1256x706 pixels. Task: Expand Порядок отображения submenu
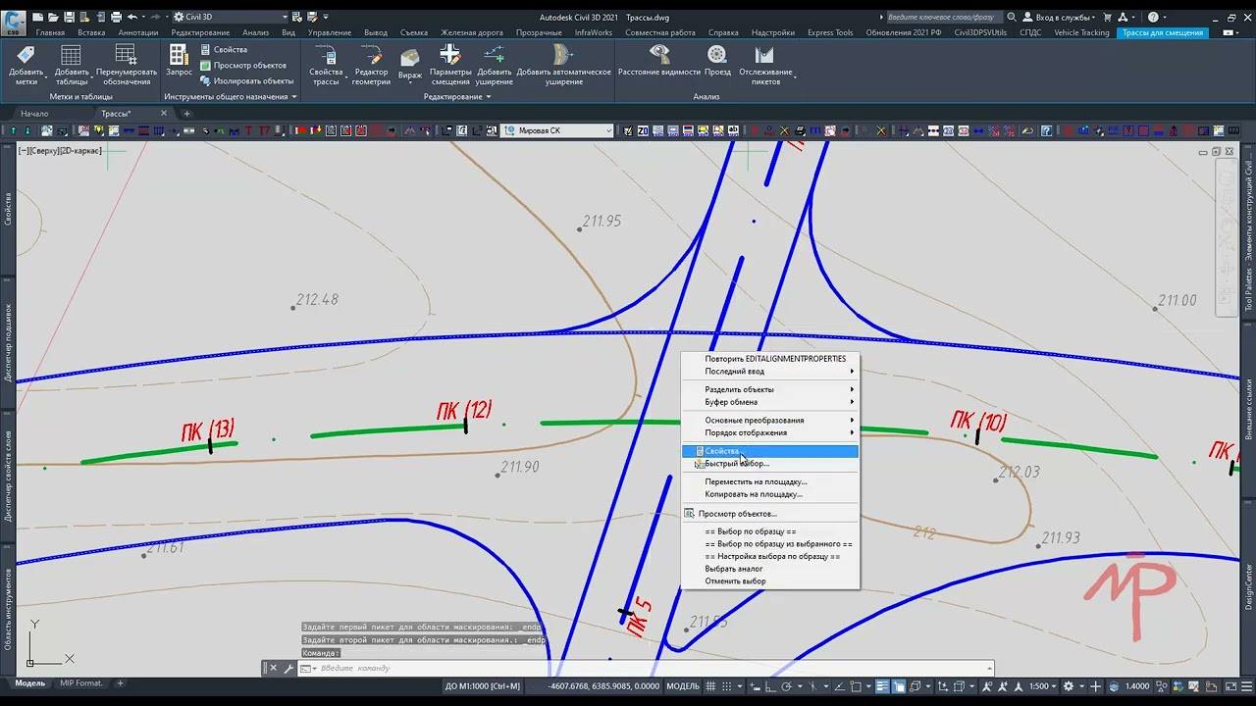pyautogui.click(x=770, y=432)
